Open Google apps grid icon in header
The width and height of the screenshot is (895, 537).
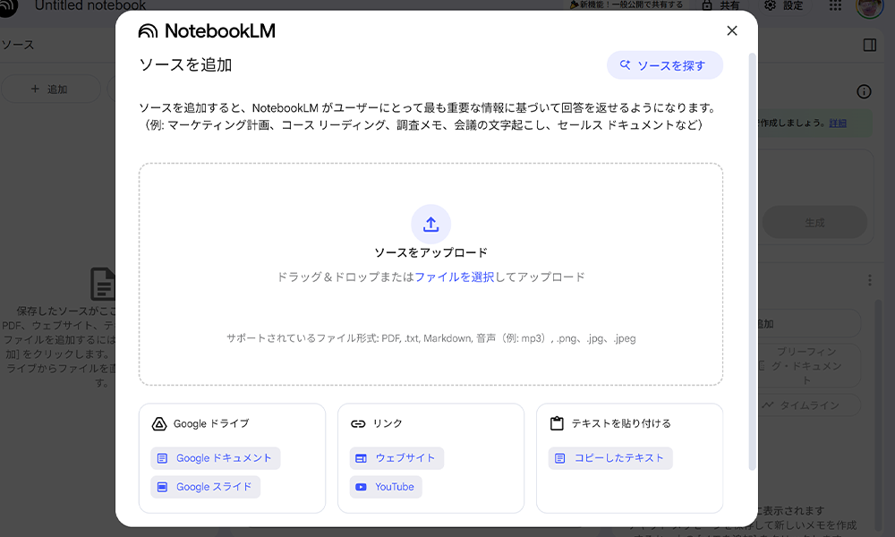pos(835,5)
